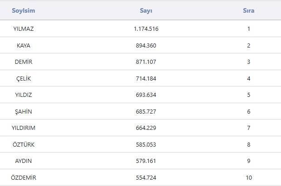Click the YILDIZ surname cell
281x186 pixels.
[24, 95]
